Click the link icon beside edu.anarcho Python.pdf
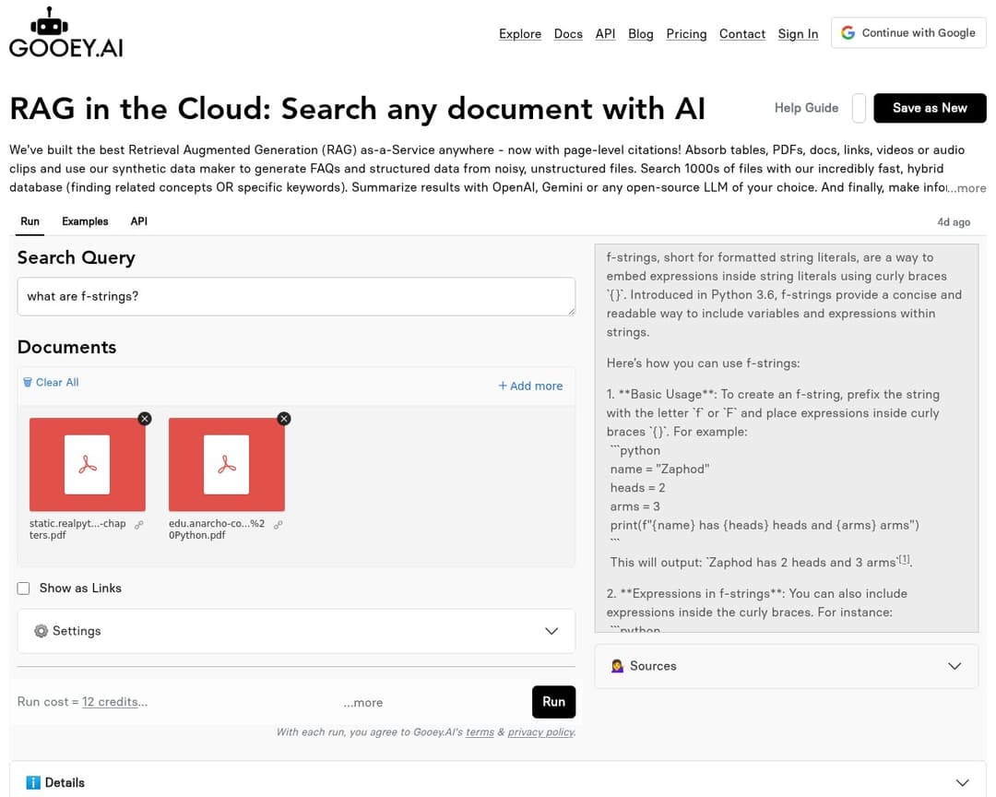 279,524
